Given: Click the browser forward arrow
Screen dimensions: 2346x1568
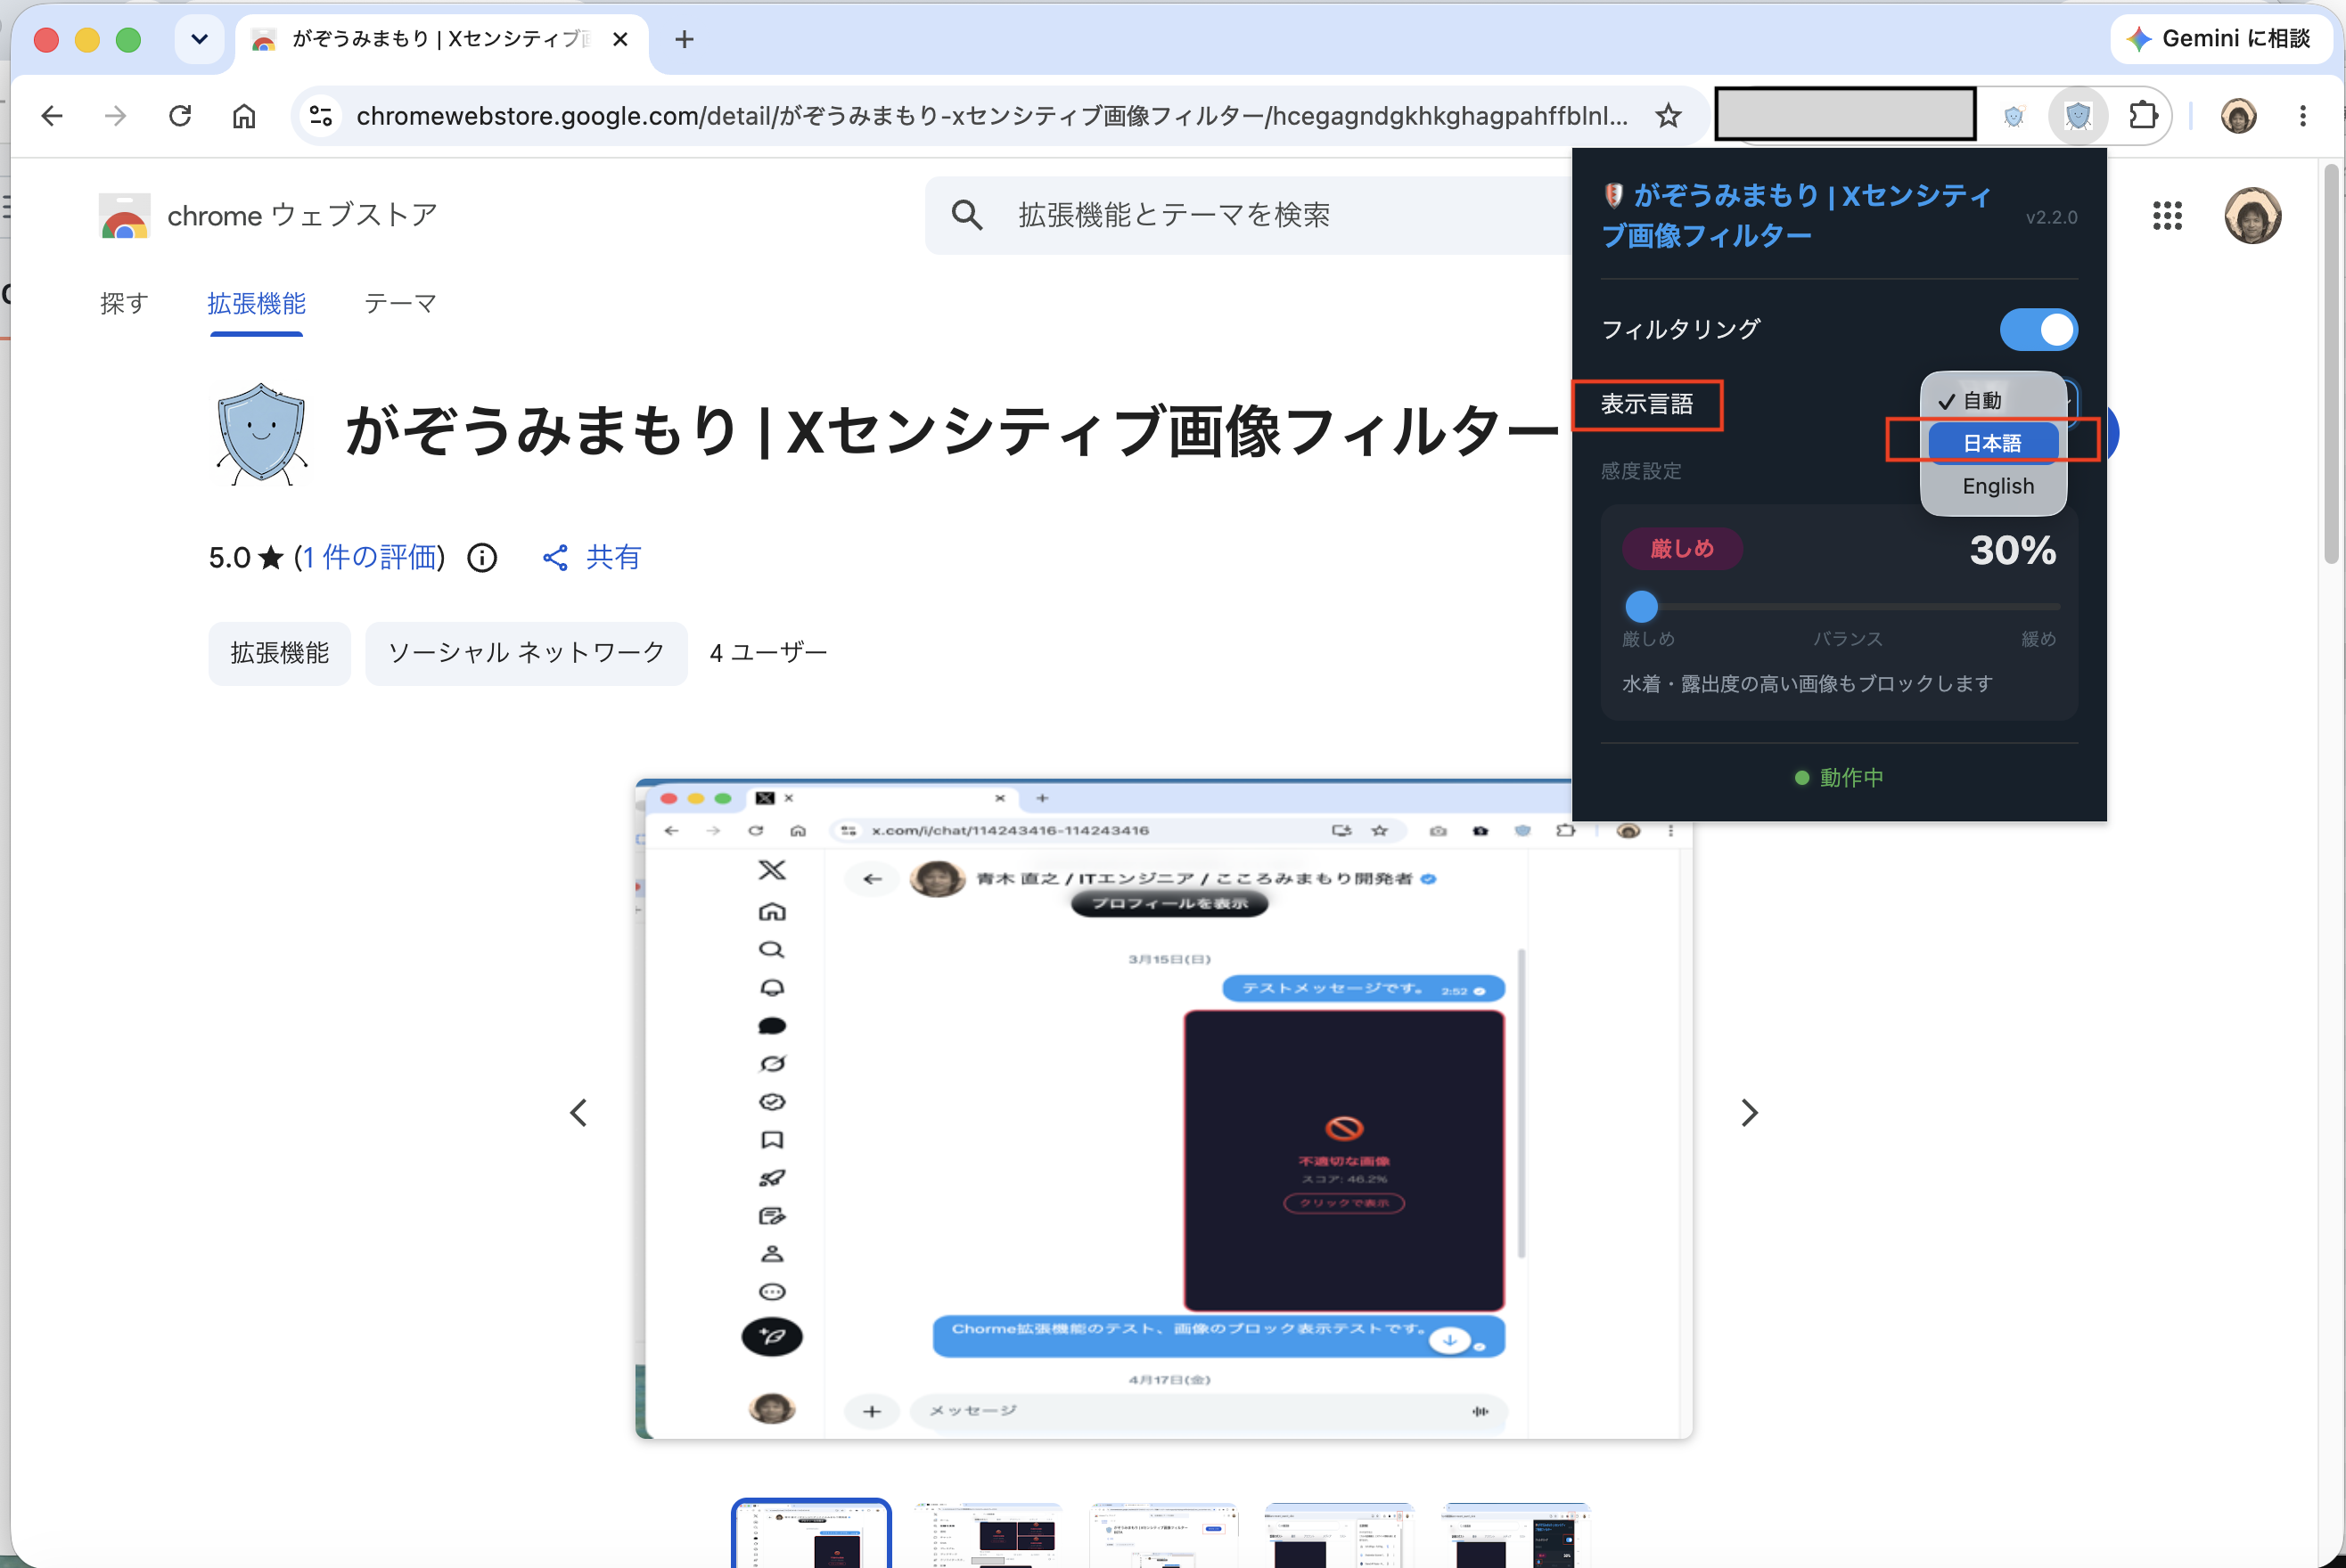Looking at the screenshot, I should (x=116, y=116).
